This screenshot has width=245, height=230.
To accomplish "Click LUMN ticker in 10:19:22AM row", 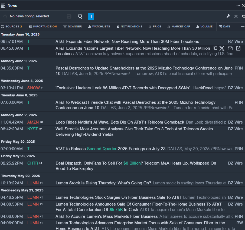I will pyautogui.click(x=33, y=183).
